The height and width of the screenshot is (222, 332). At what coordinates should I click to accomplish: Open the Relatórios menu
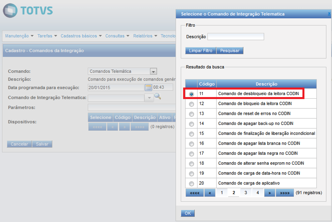pyautogui.click(x=145, y=36)
